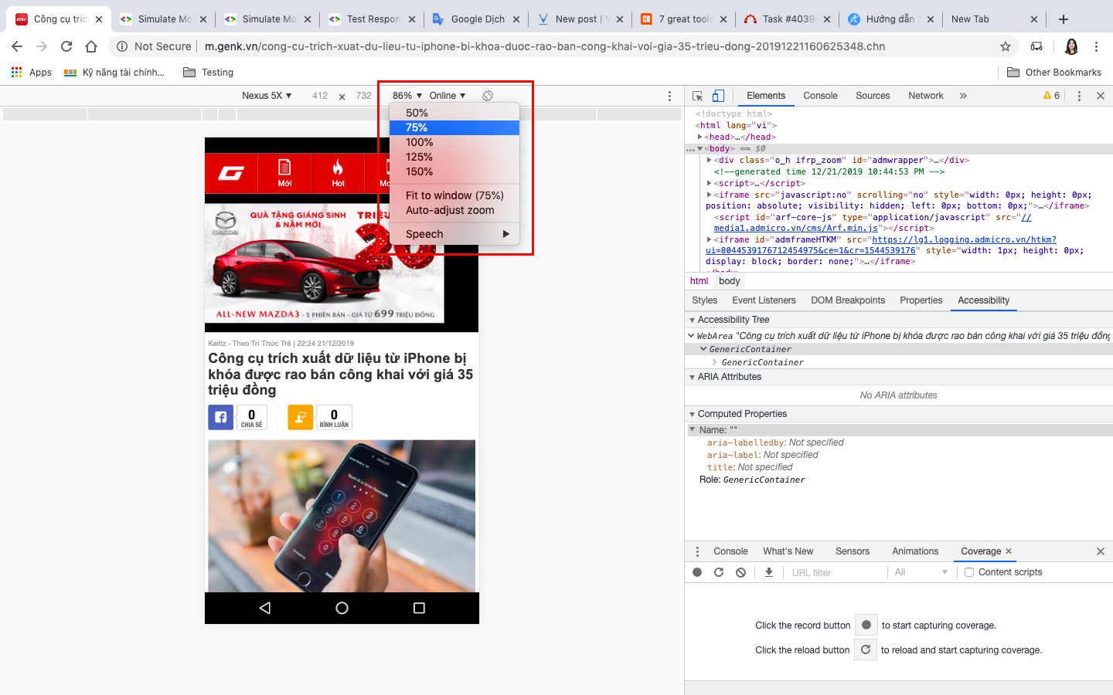This screenshot has width=1113, height=695.
Task: Tap the GenK logo in header
Action: [231, 173]
